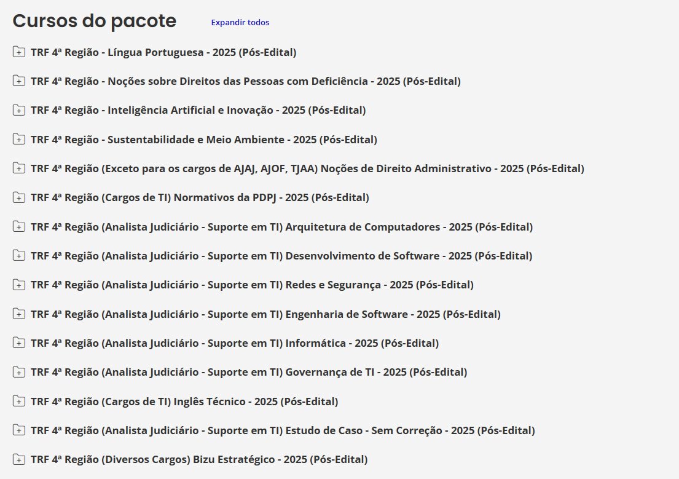Expand folder icon beside Inteligência Artificial e Inovação
The image size is (679, 479).
click(x=19, y=111)
